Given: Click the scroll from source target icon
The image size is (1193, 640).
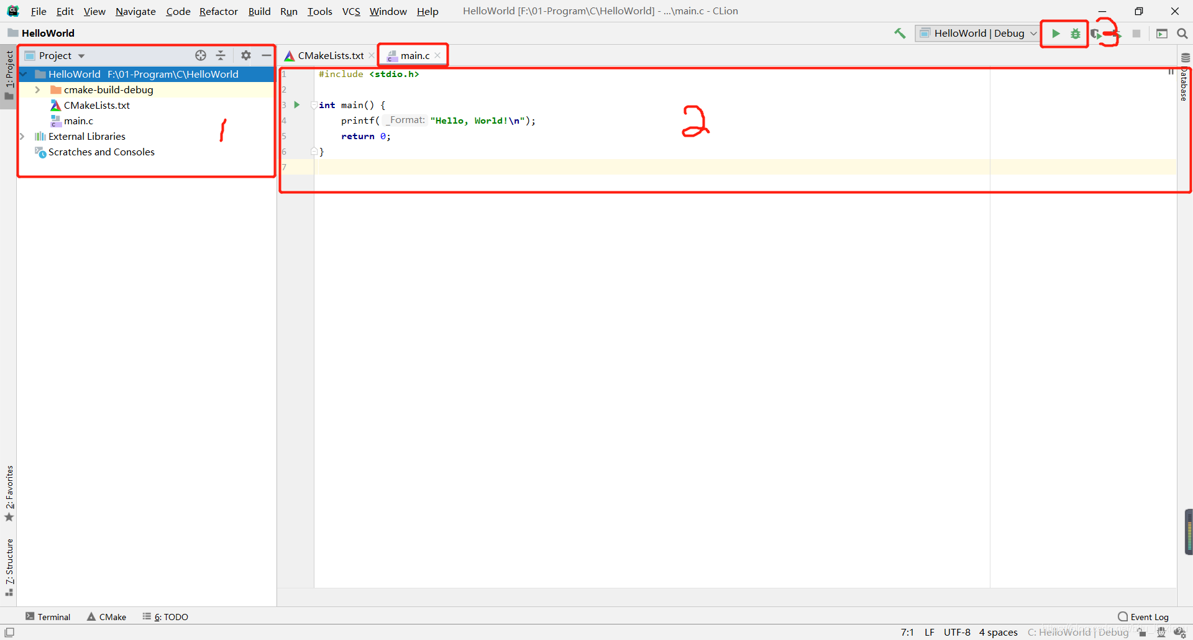Looking at the screenshot, I should coord(201,55).
